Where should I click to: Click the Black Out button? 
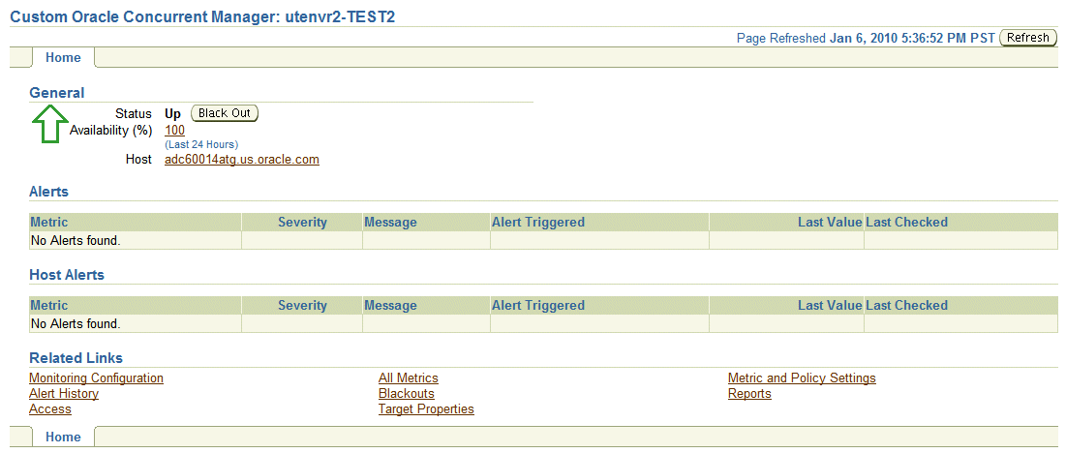225,113
